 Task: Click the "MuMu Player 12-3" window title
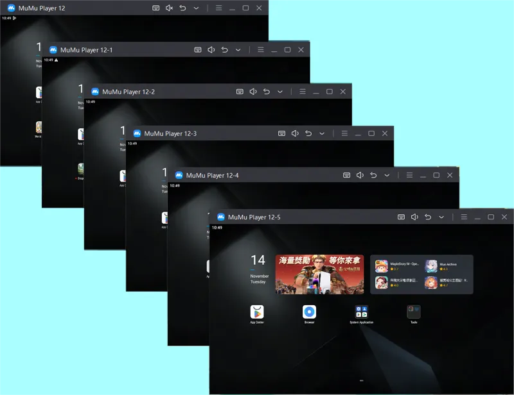170,133
